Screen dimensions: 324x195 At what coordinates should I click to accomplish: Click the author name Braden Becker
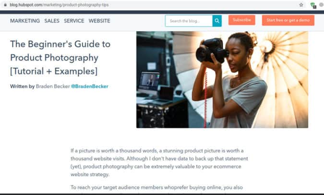pos(53,86)
